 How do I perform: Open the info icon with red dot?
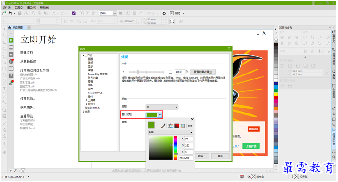tap(11, 61)
